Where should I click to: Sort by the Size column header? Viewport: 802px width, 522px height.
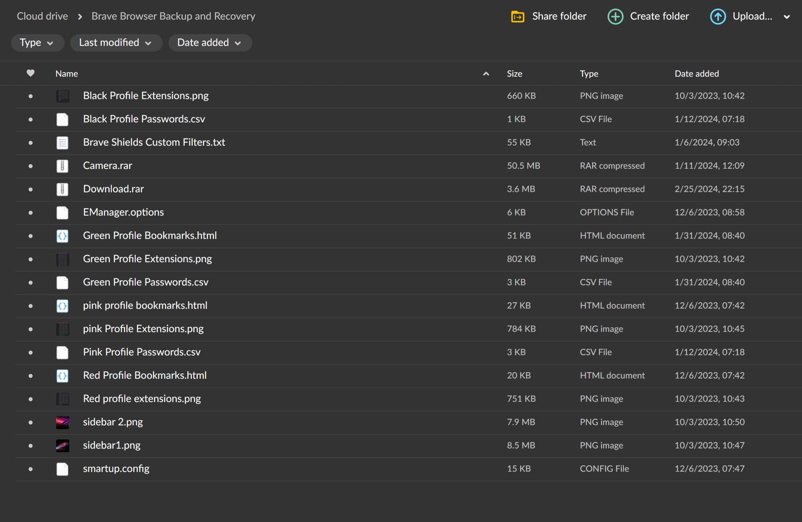(x=514, y=73)
